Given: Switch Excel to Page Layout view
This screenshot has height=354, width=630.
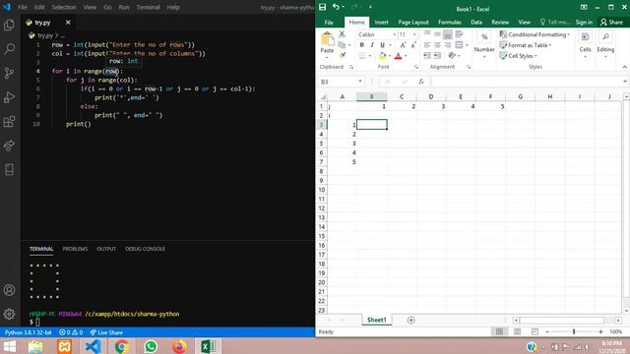Looking at the screenshot, I should coord(517,331).
